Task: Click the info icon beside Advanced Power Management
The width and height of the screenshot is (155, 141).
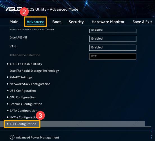Action: (x=12, y=137)
